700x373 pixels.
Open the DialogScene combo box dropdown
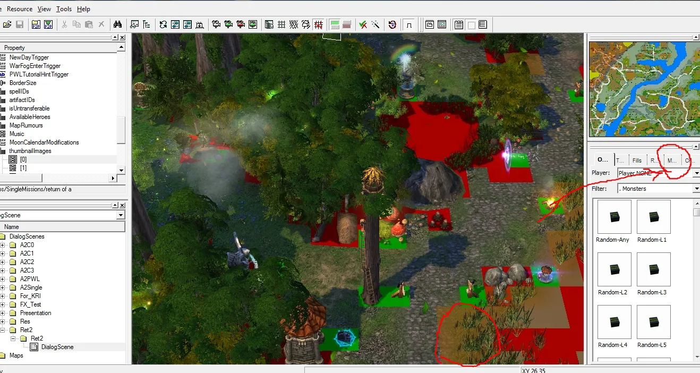point(121,215)
